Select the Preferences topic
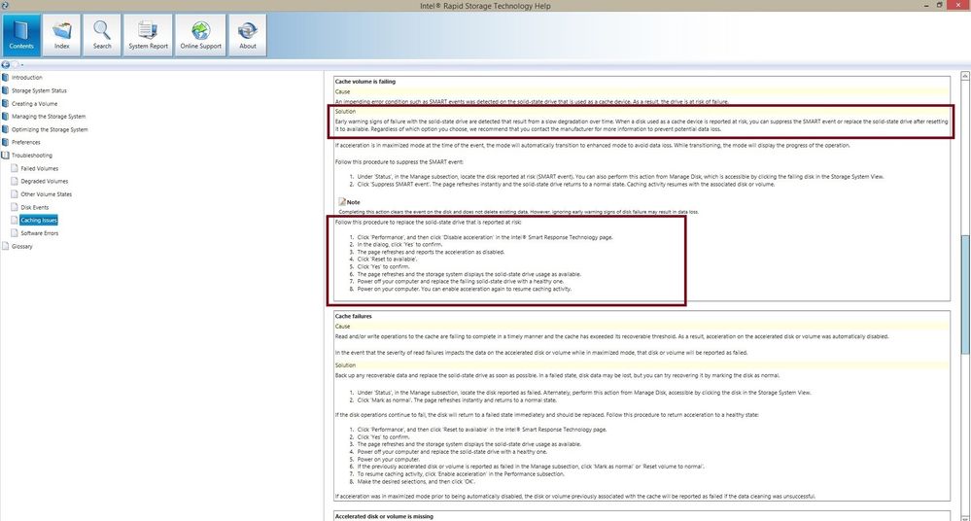The height and width of the screenshot is (521, 971). (25, 143)
